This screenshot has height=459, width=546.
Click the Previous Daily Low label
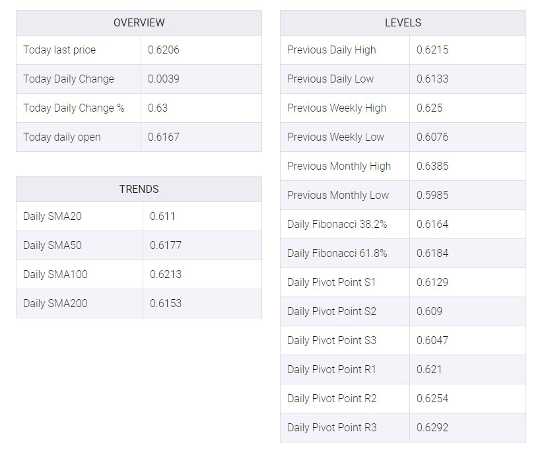[x=331, y=79]
